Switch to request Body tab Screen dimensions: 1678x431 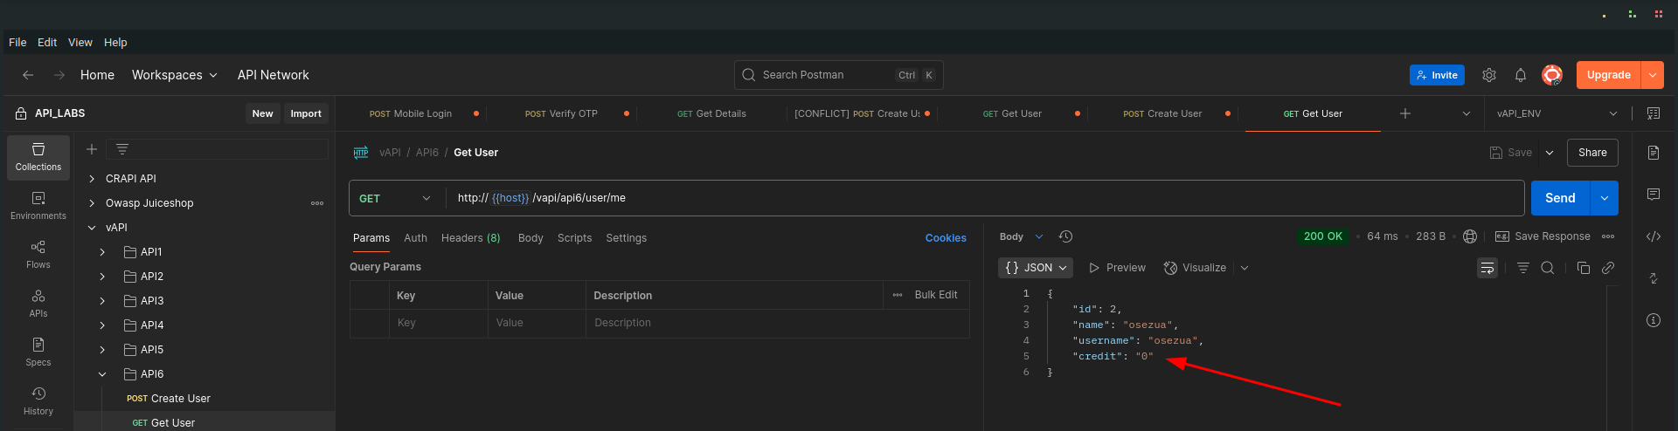pos(530,238)
